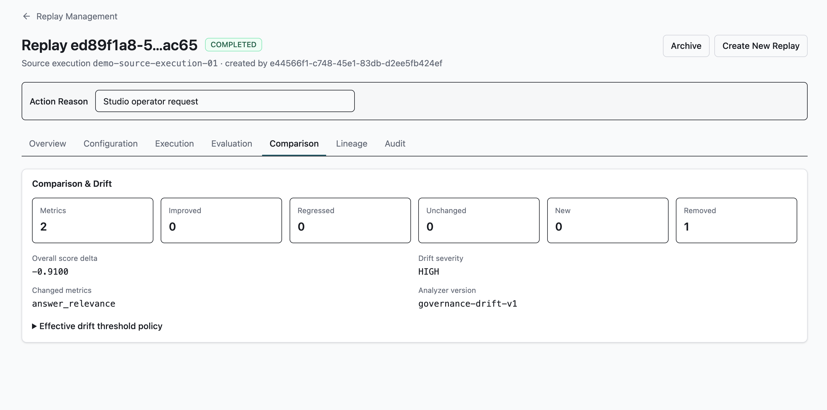Screen dimensions: 827x410
Task: Click the back arrow icon
Action: (26, 16)
